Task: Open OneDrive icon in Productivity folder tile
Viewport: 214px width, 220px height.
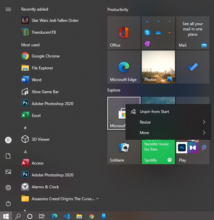Action: click(158, 33)
